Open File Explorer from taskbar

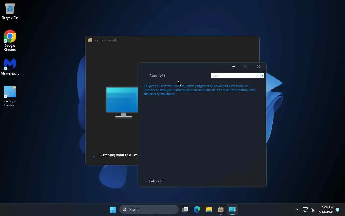click(x=209, y=210)
